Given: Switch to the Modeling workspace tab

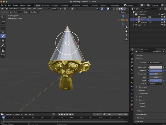Looking at the screenshot, I should (x=45, y=6).
